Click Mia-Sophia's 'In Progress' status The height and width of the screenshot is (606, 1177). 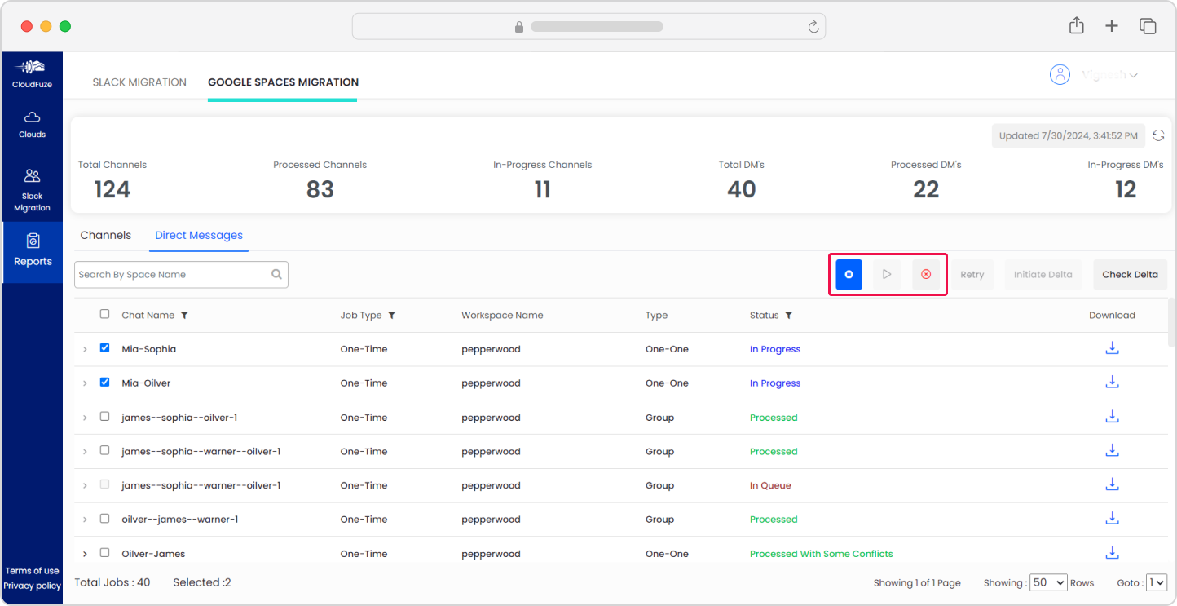tap(775, 349)
